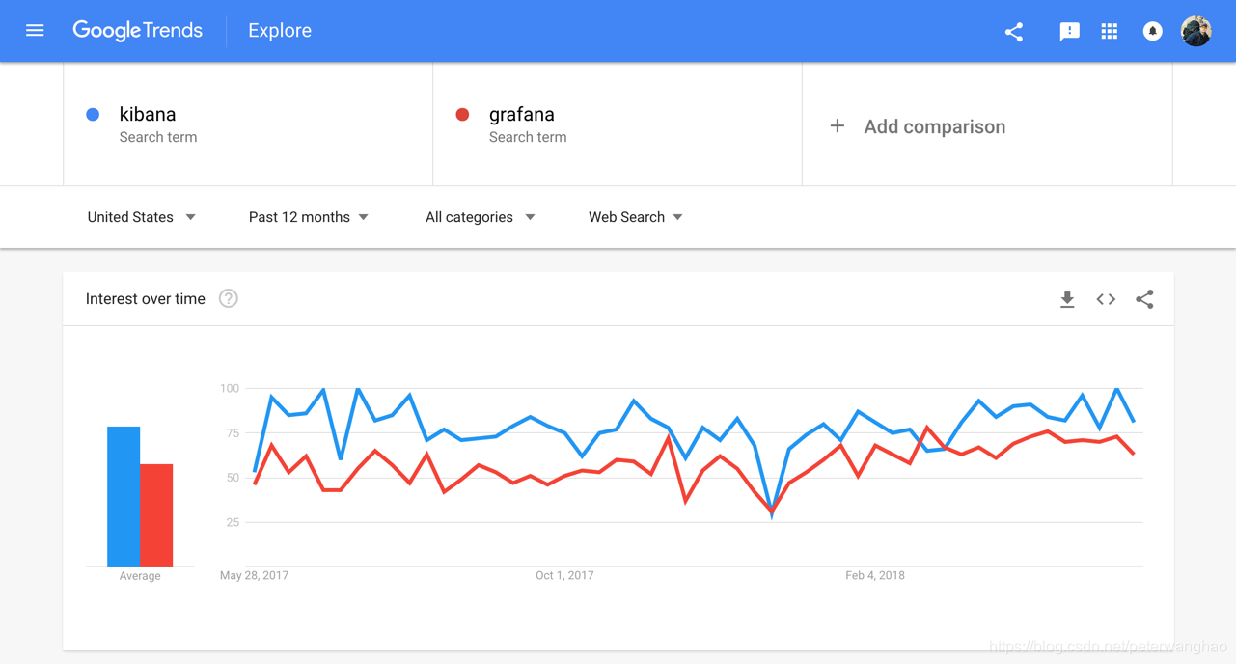Viewport: 1236px width, 664px height.
Task: Open your Google account profile picture
Action: coord(1195,30)
